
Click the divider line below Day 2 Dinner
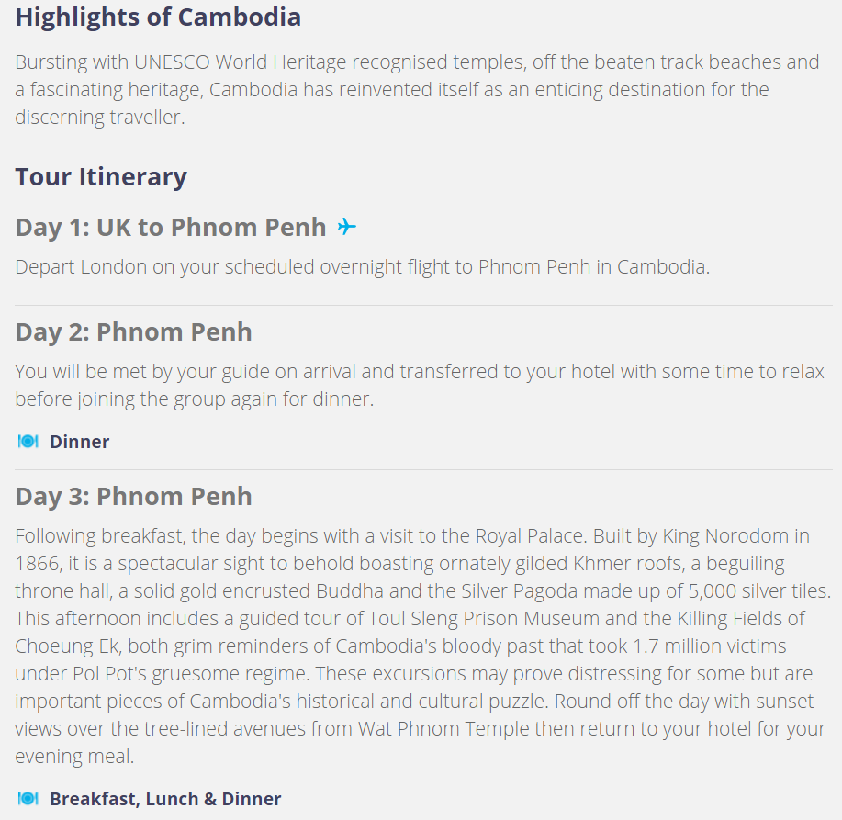[423, 470]
